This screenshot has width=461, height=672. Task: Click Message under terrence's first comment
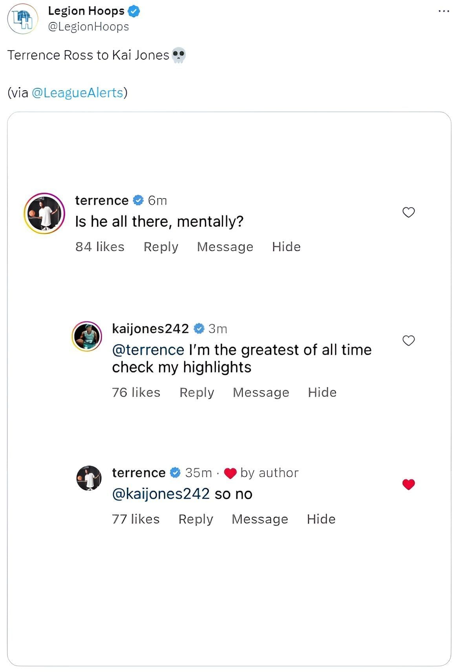pyautogui.click(x=225, y=247)
